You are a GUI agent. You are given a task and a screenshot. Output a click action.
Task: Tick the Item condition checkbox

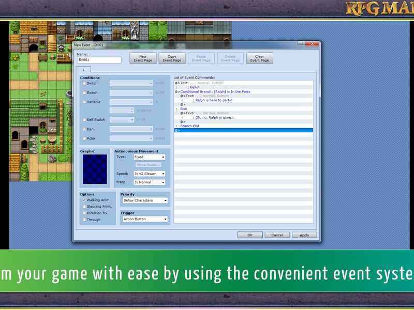(84, 129)
